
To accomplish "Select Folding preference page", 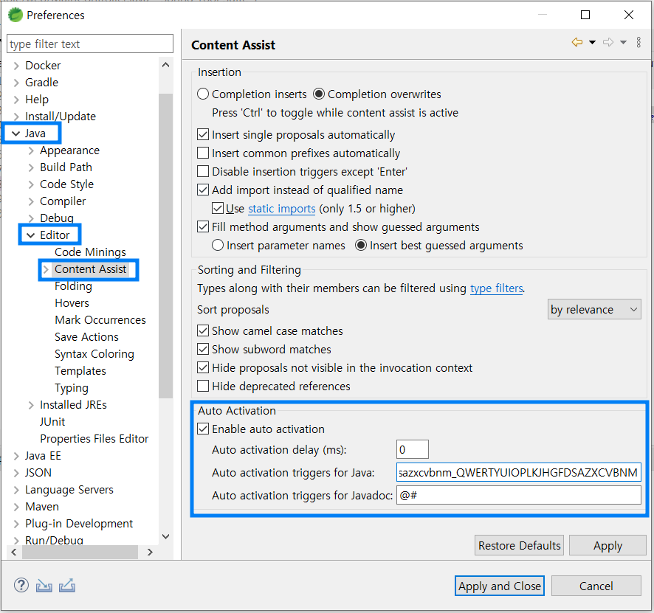I will point(73,286).
